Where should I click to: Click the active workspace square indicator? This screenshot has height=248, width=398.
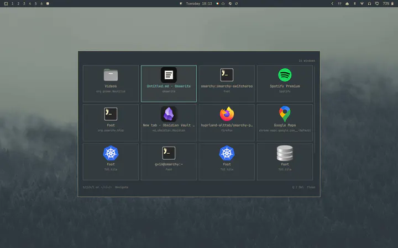48,3
